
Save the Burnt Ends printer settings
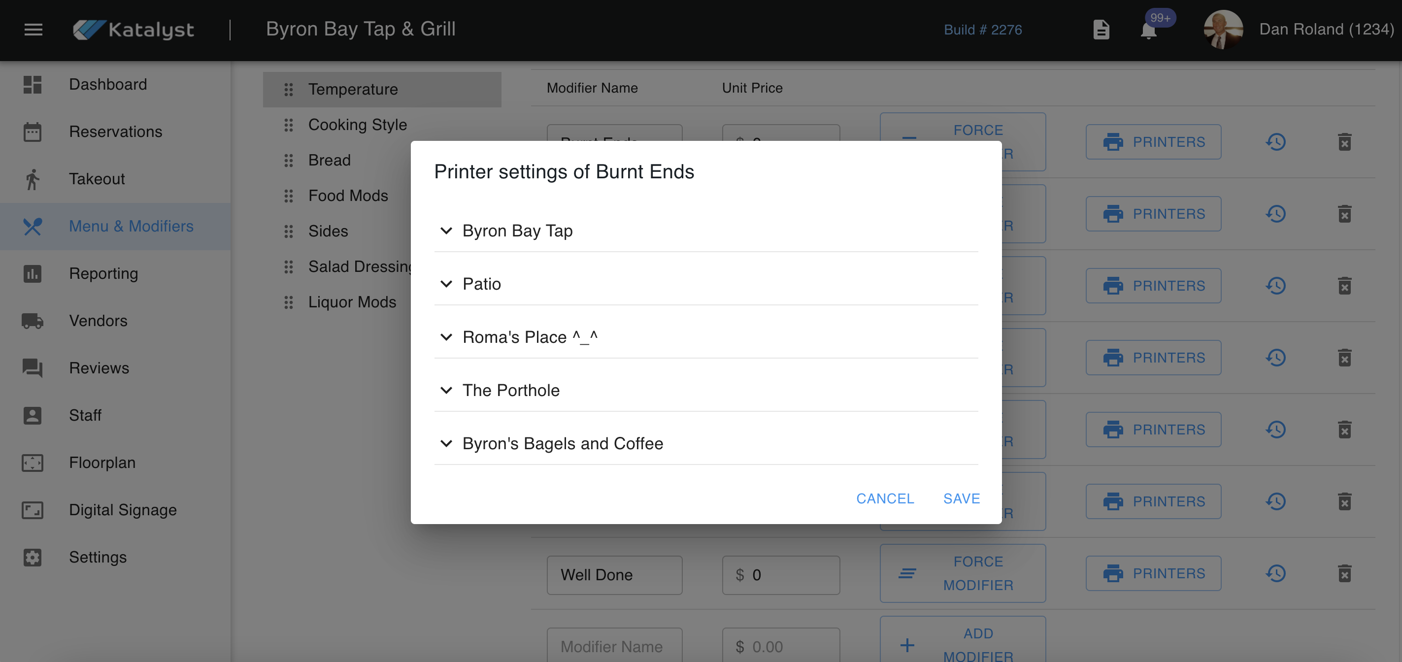(x=961, y=498)
